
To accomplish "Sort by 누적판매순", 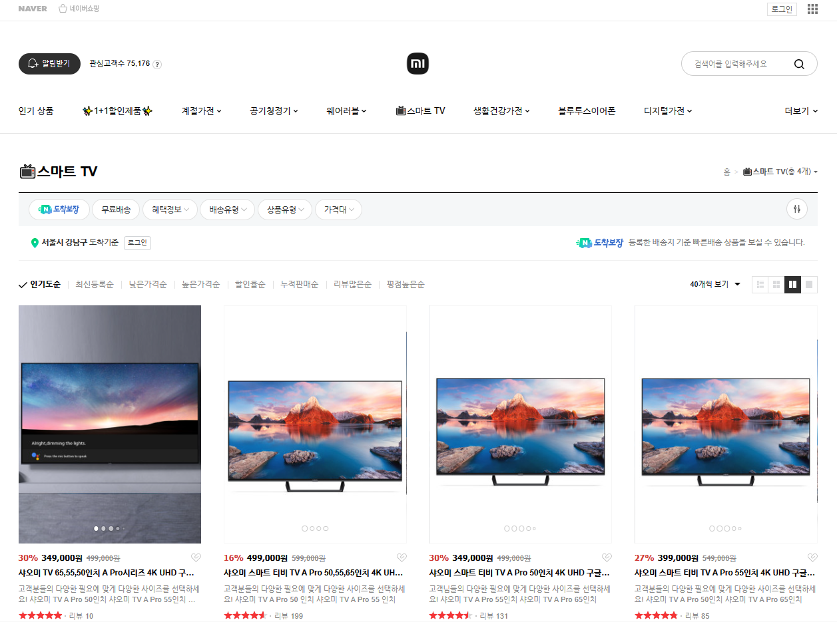I will click(299, 285).
